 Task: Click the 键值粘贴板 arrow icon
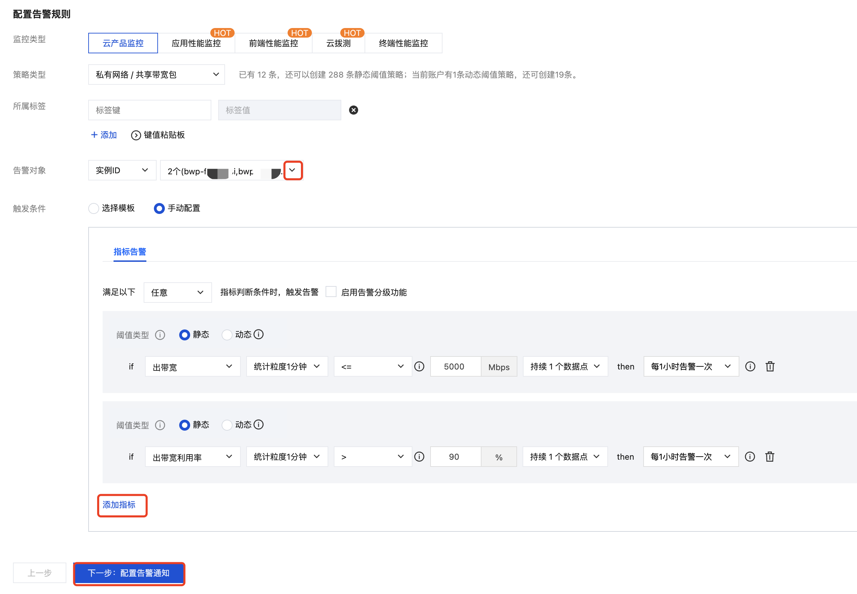(136, 135)
